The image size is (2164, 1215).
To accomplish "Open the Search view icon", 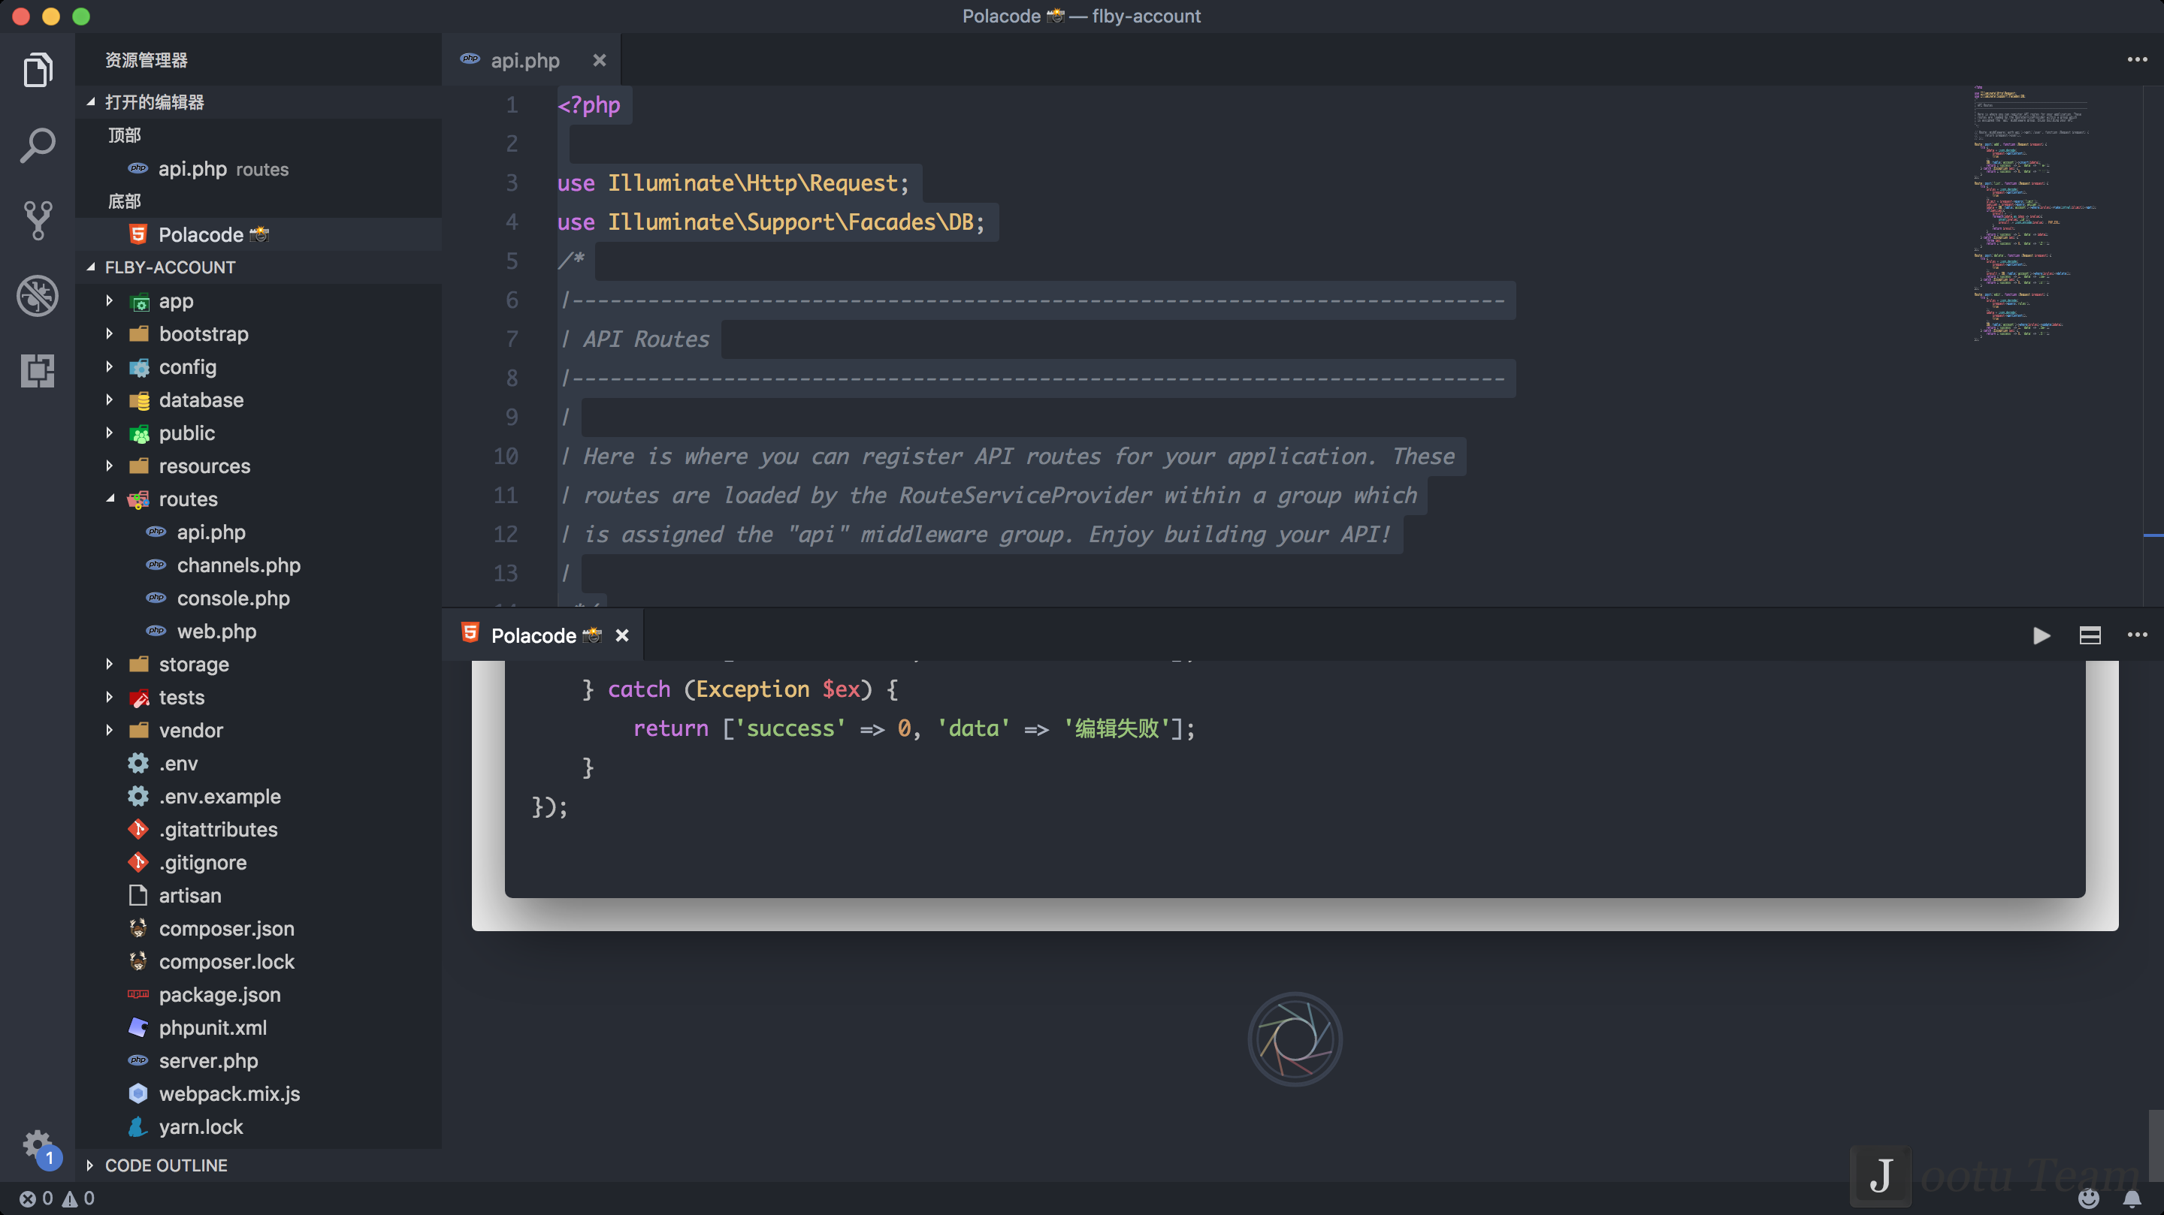I will point(38,145).
